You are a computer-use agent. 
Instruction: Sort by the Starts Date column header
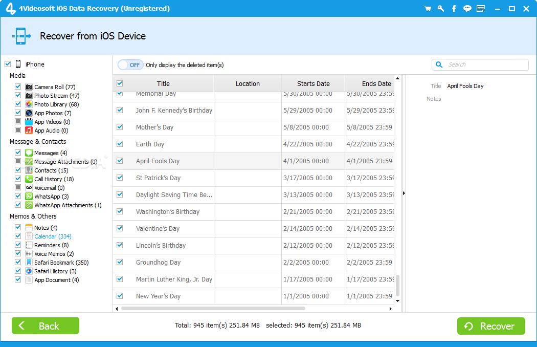coord(314,83)
